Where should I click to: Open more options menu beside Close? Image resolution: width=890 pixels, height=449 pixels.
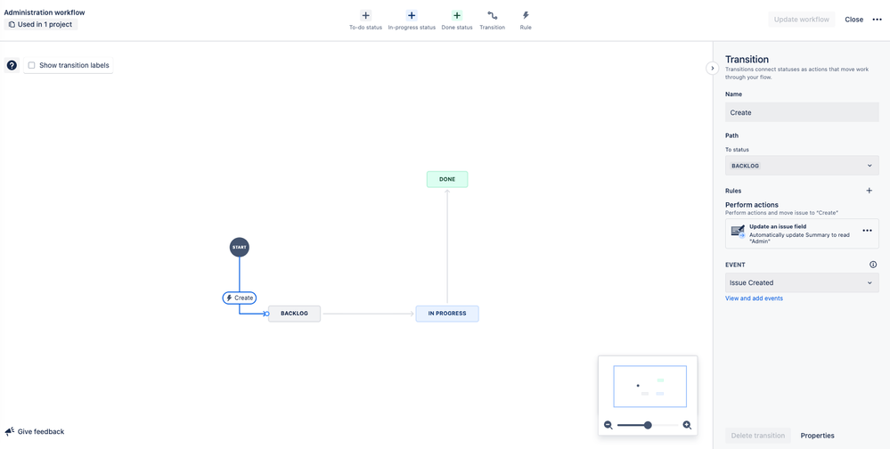[877, 20]
